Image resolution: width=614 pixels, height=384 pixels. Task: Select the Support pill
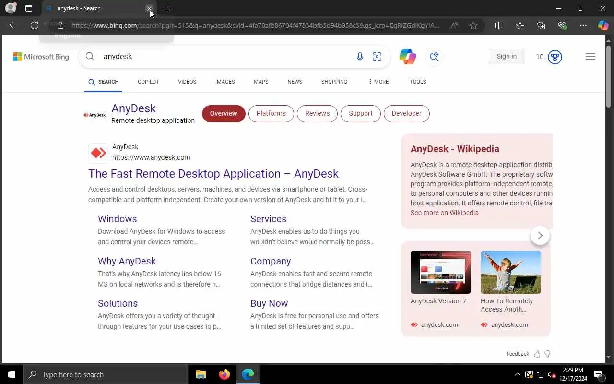tap(361, 114)
